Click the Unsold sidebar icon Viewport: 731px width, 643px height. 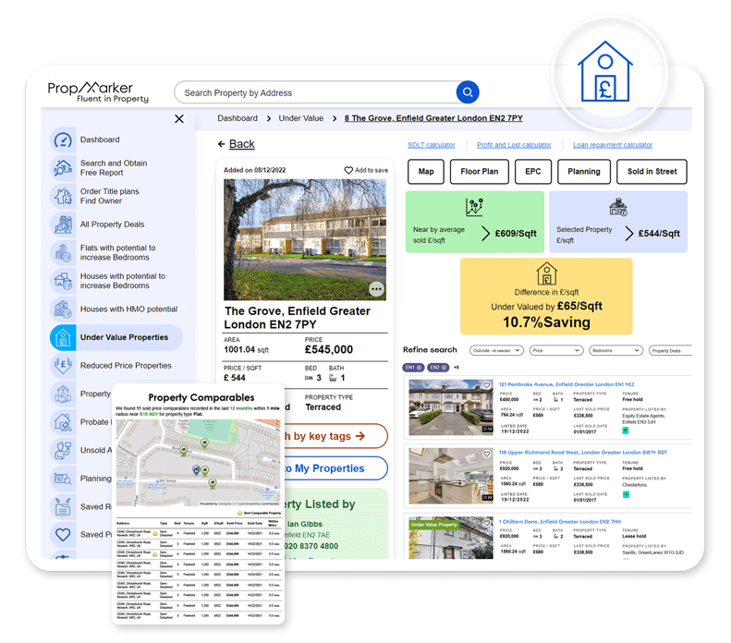(63, 450)
